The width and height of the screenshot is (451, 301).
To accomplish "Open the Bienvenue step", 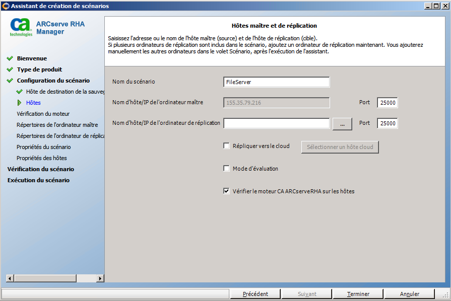I will [x=32, y=58].
